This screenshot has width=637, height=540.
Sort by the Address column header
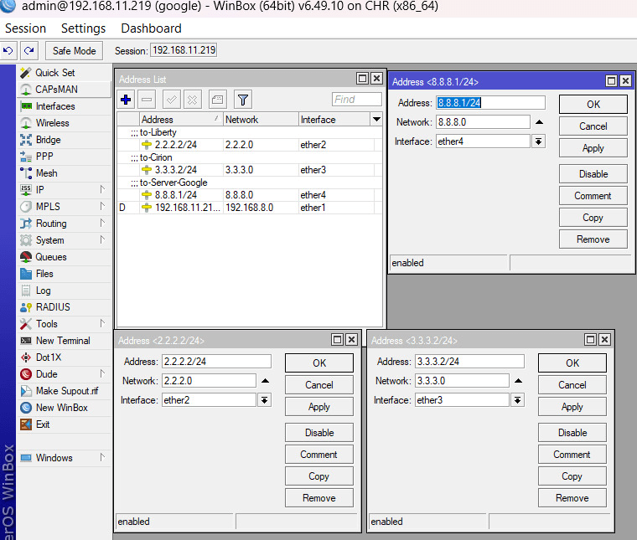coord(181,119)
